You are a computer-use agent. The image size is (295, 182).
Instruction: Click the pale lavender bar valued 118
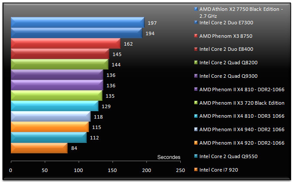51,116
